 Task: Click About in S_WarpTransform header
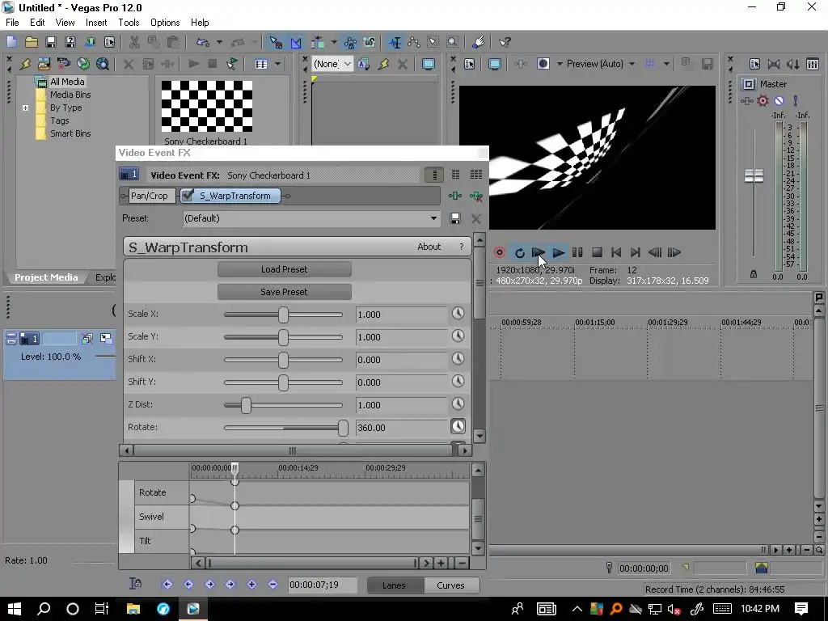[429, 247]
